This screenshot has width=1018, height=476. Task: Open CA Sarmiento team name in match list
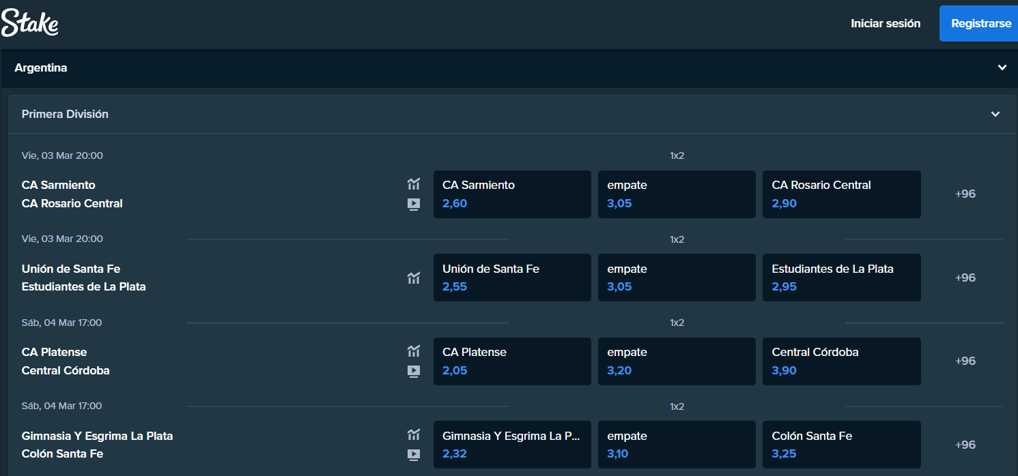pyautogui.click(x=59, y=185)
